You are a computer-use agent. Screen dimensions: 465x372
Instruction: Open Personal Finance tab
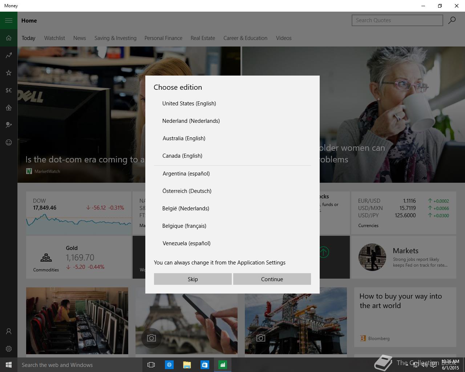coord(163,38)
